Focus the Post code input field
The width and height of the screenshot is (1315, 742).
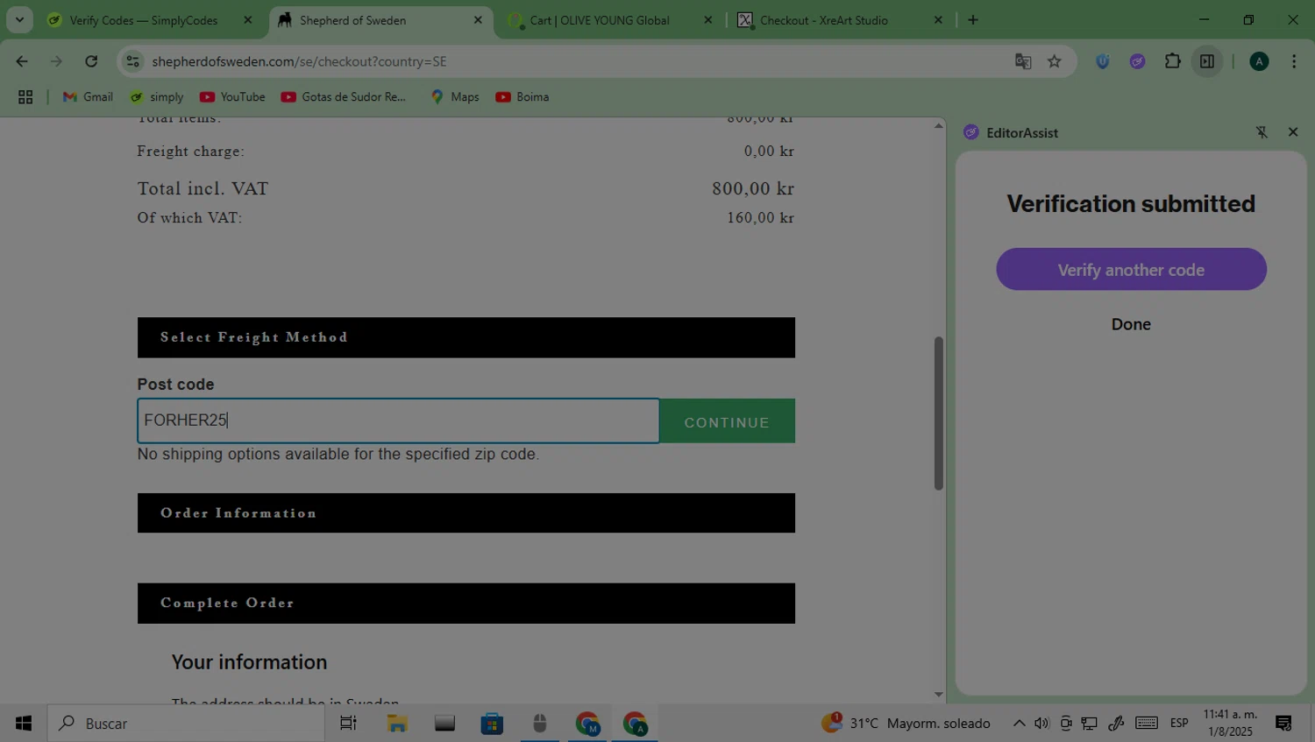398,420
